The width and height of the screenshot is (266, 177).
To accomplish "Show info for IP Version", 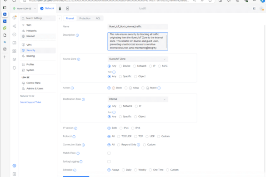I will click(x=75, y=128).
